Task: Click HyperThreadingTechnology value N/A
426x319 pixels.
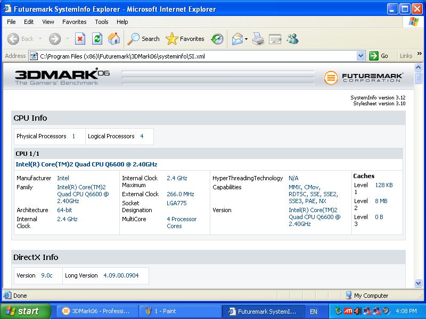Action: pos(293,178)
